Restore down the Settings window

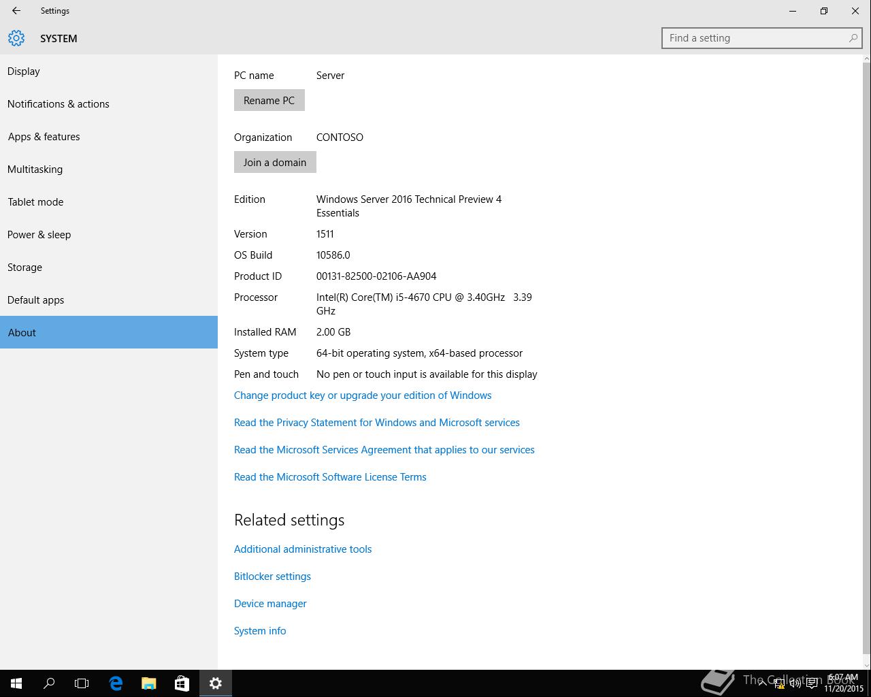click(824, 11)
